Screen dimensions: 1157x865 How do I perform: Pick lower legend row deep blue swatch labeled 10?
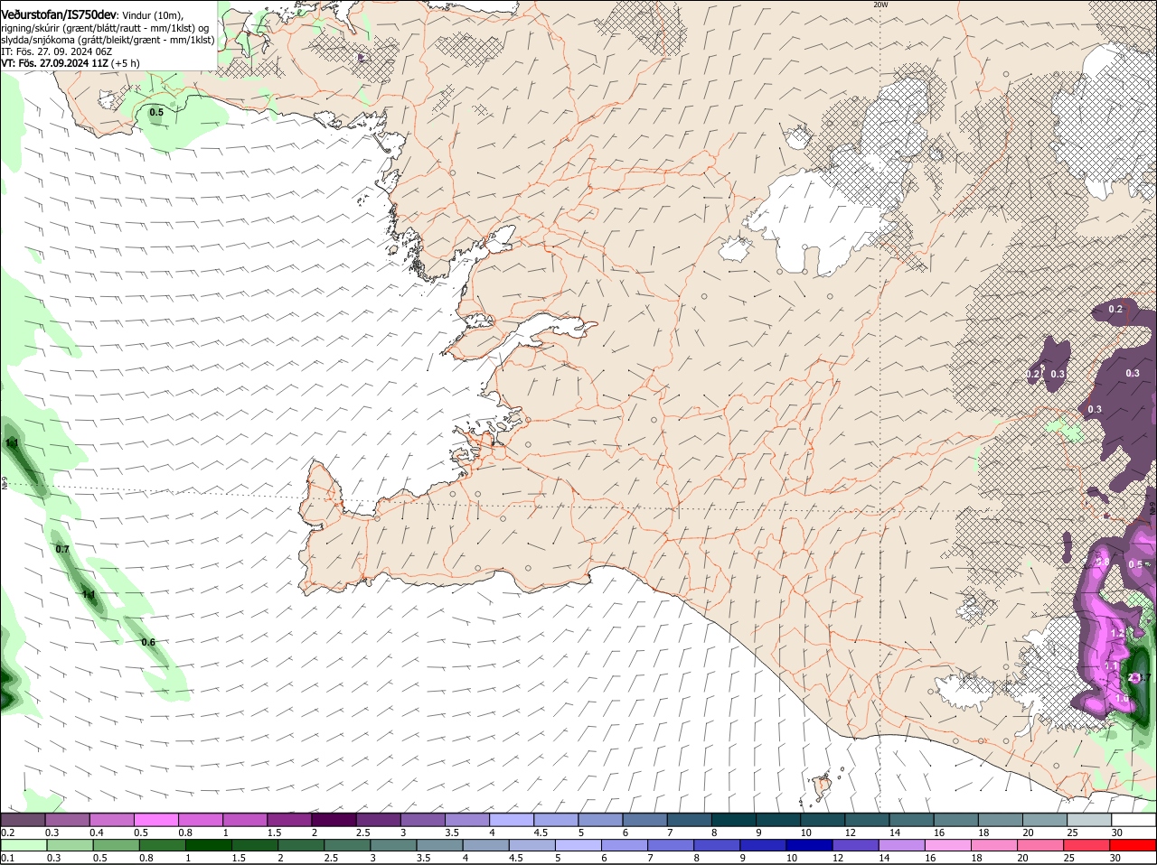pos(810,845)
